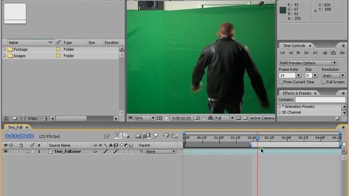The width and height of the screenshot is (349, 196).
Task: Open Frame Rate dropdown arrow
Action: tap(298, 76)
